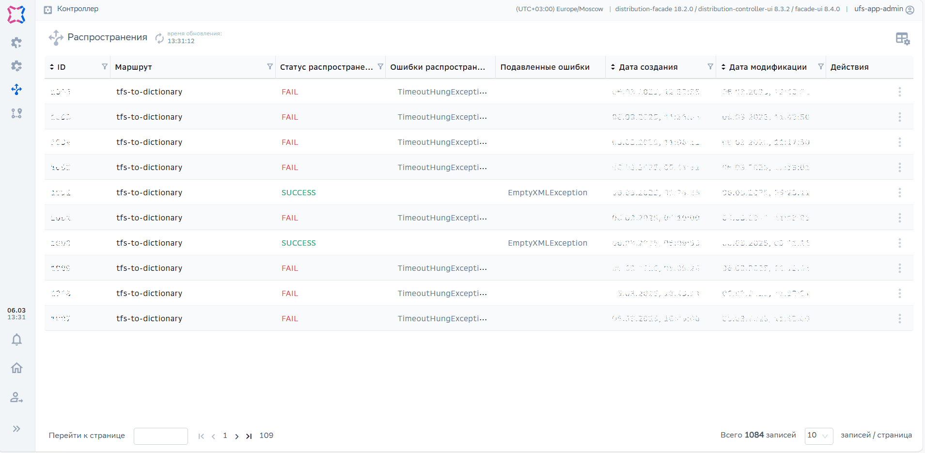Image resolution: width=925 pixels, height=453 pixels.
Task: Click the refresh icon beside update time
Action: pos(159,38)
